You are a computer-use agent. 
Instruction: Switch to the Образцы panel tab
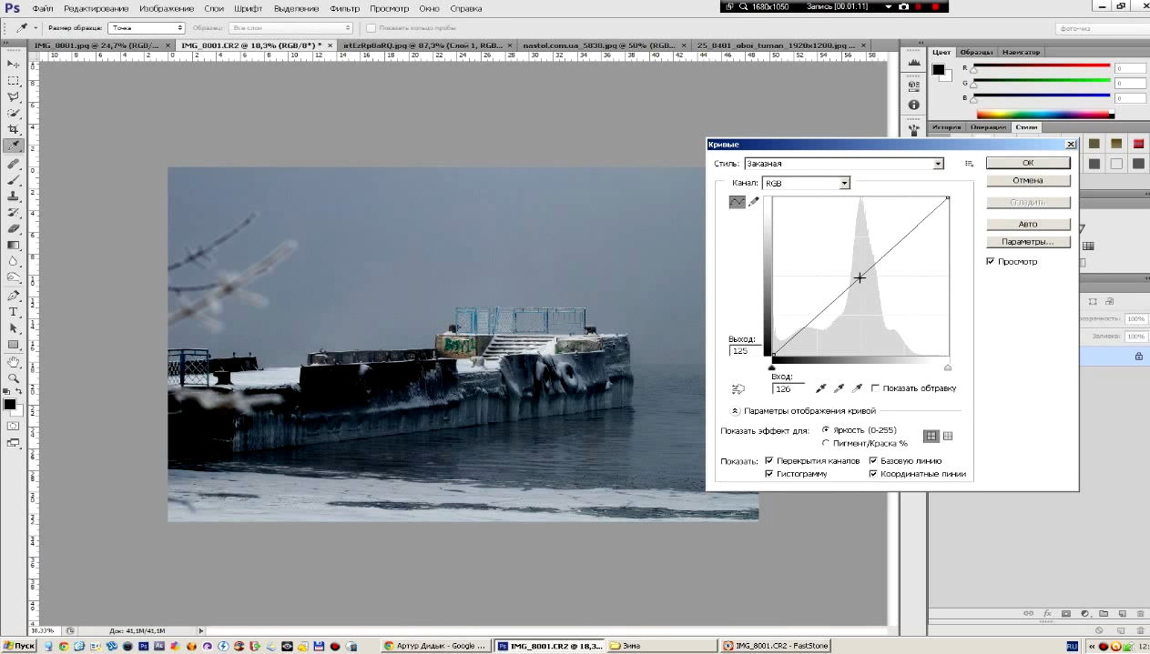point(976,52)
